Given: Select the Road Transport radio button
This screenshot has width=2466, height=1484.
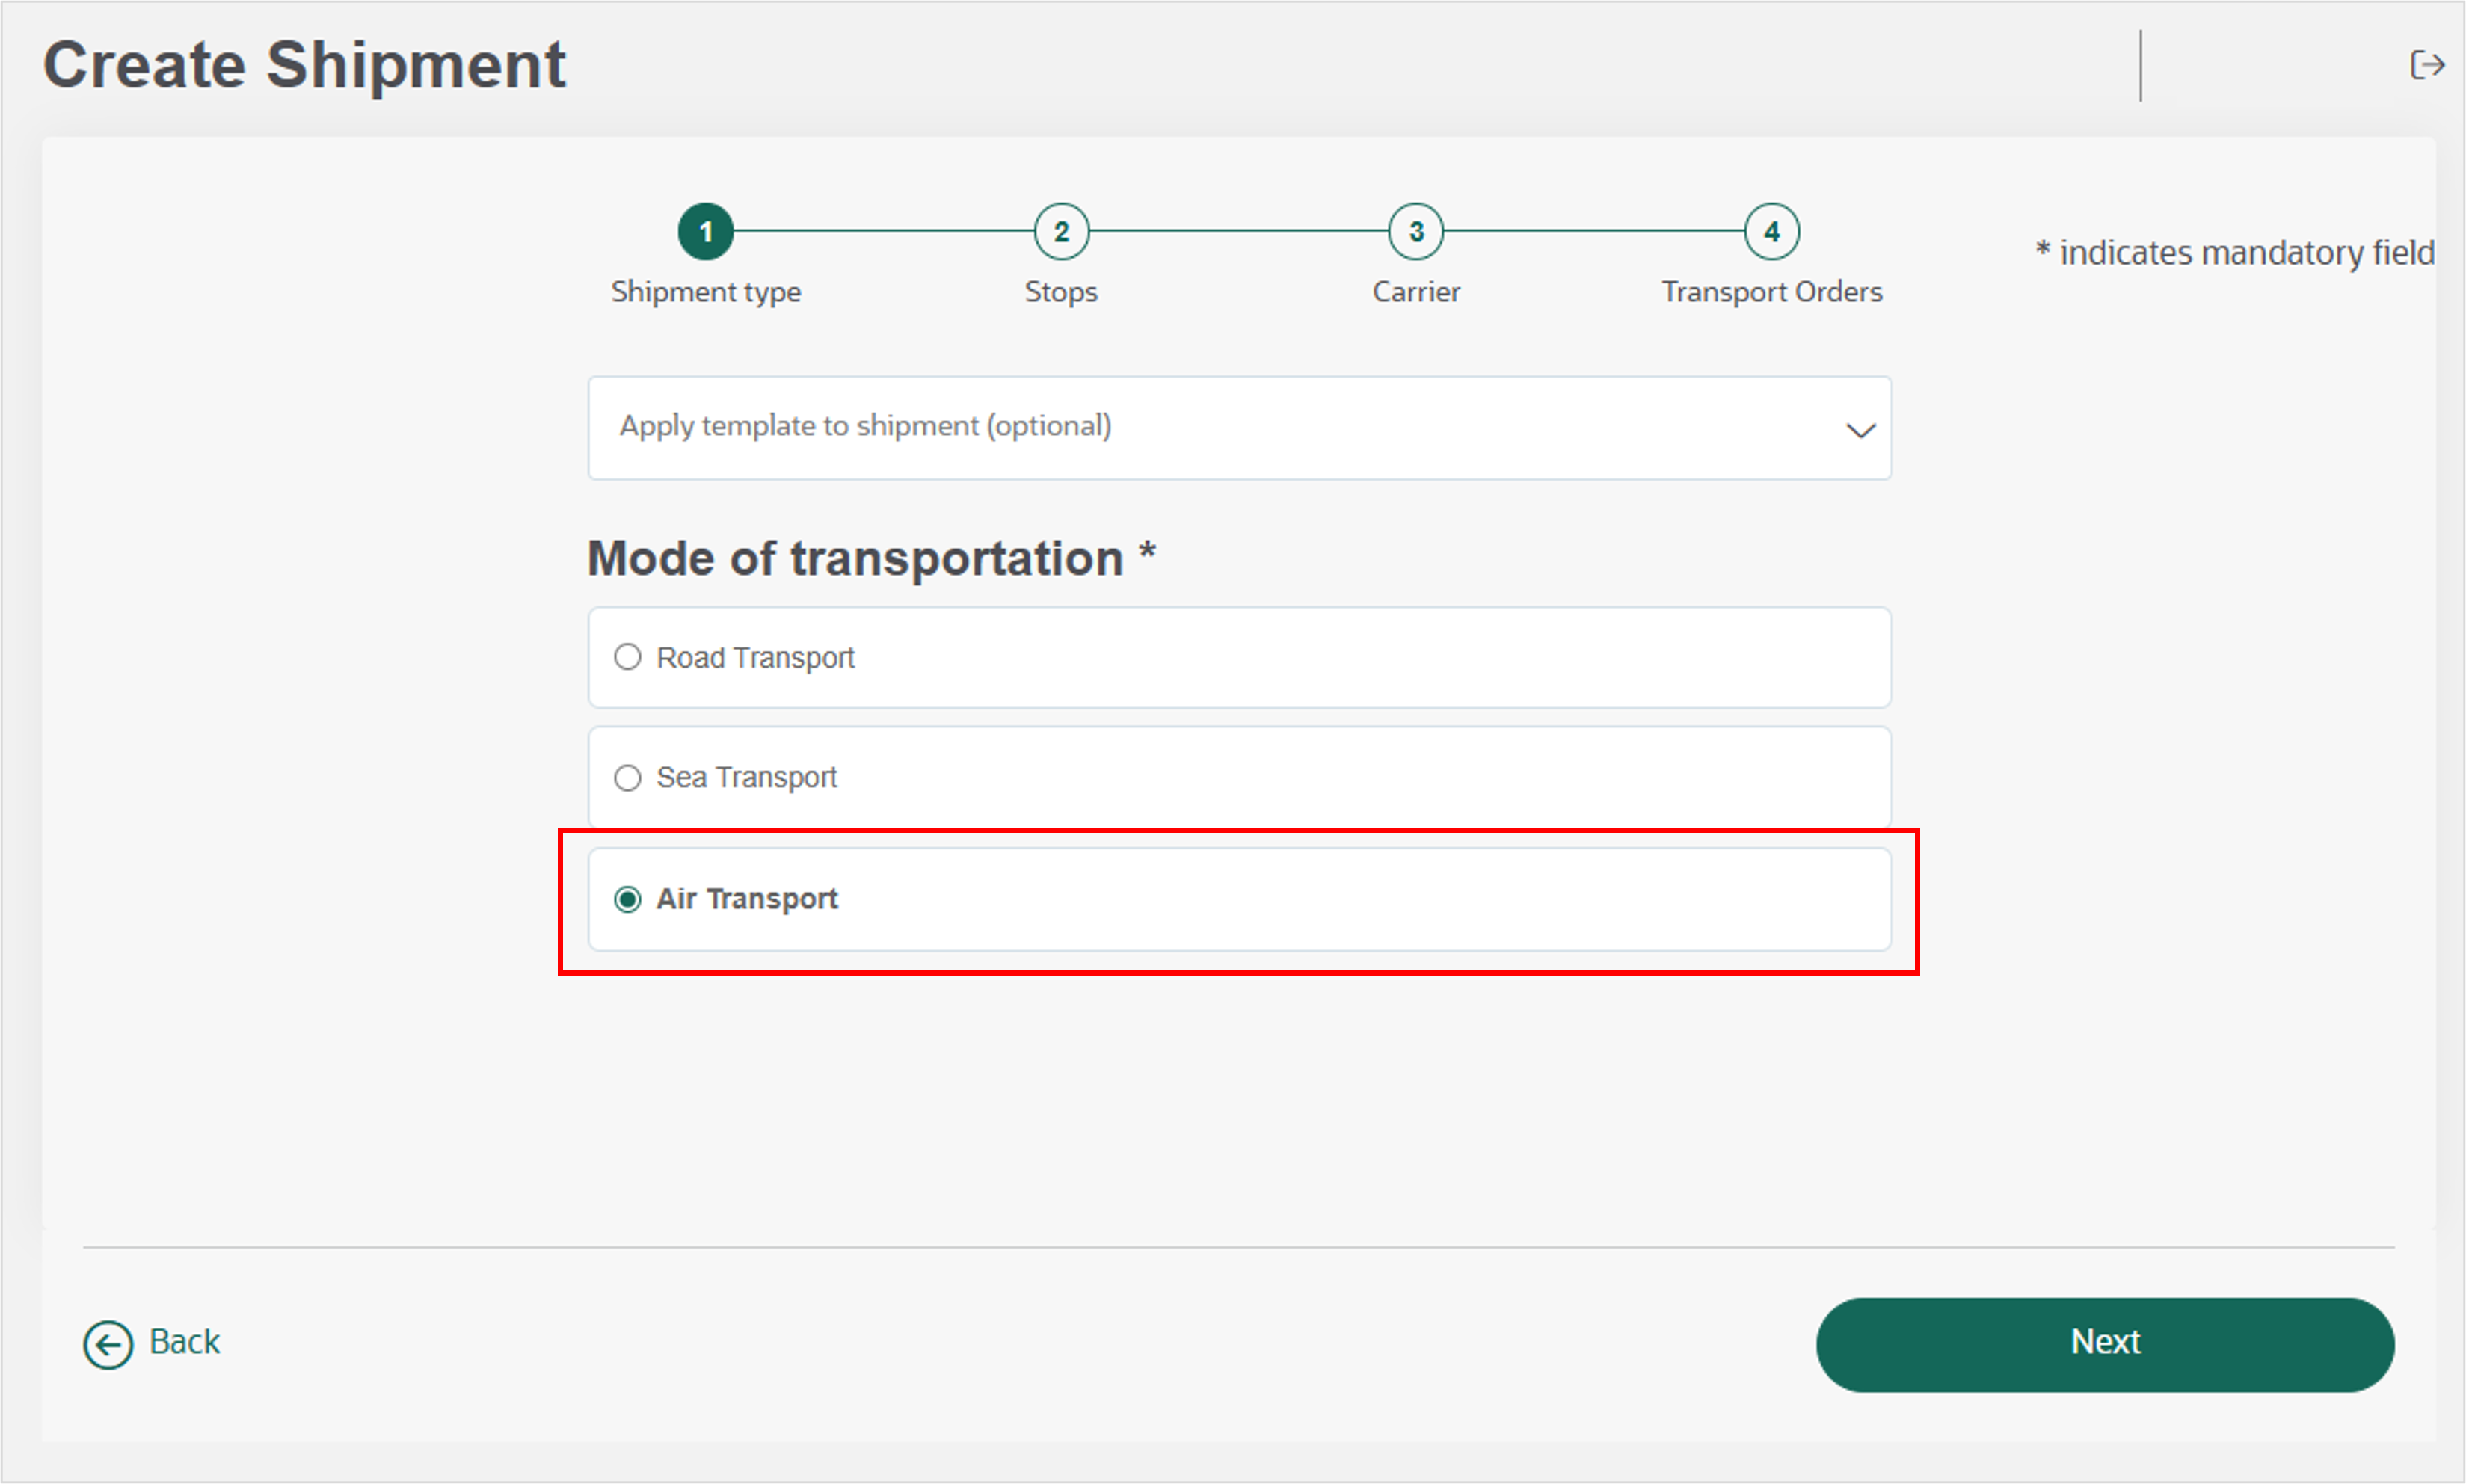Looking at the screenshot, I should click(627, 657).
